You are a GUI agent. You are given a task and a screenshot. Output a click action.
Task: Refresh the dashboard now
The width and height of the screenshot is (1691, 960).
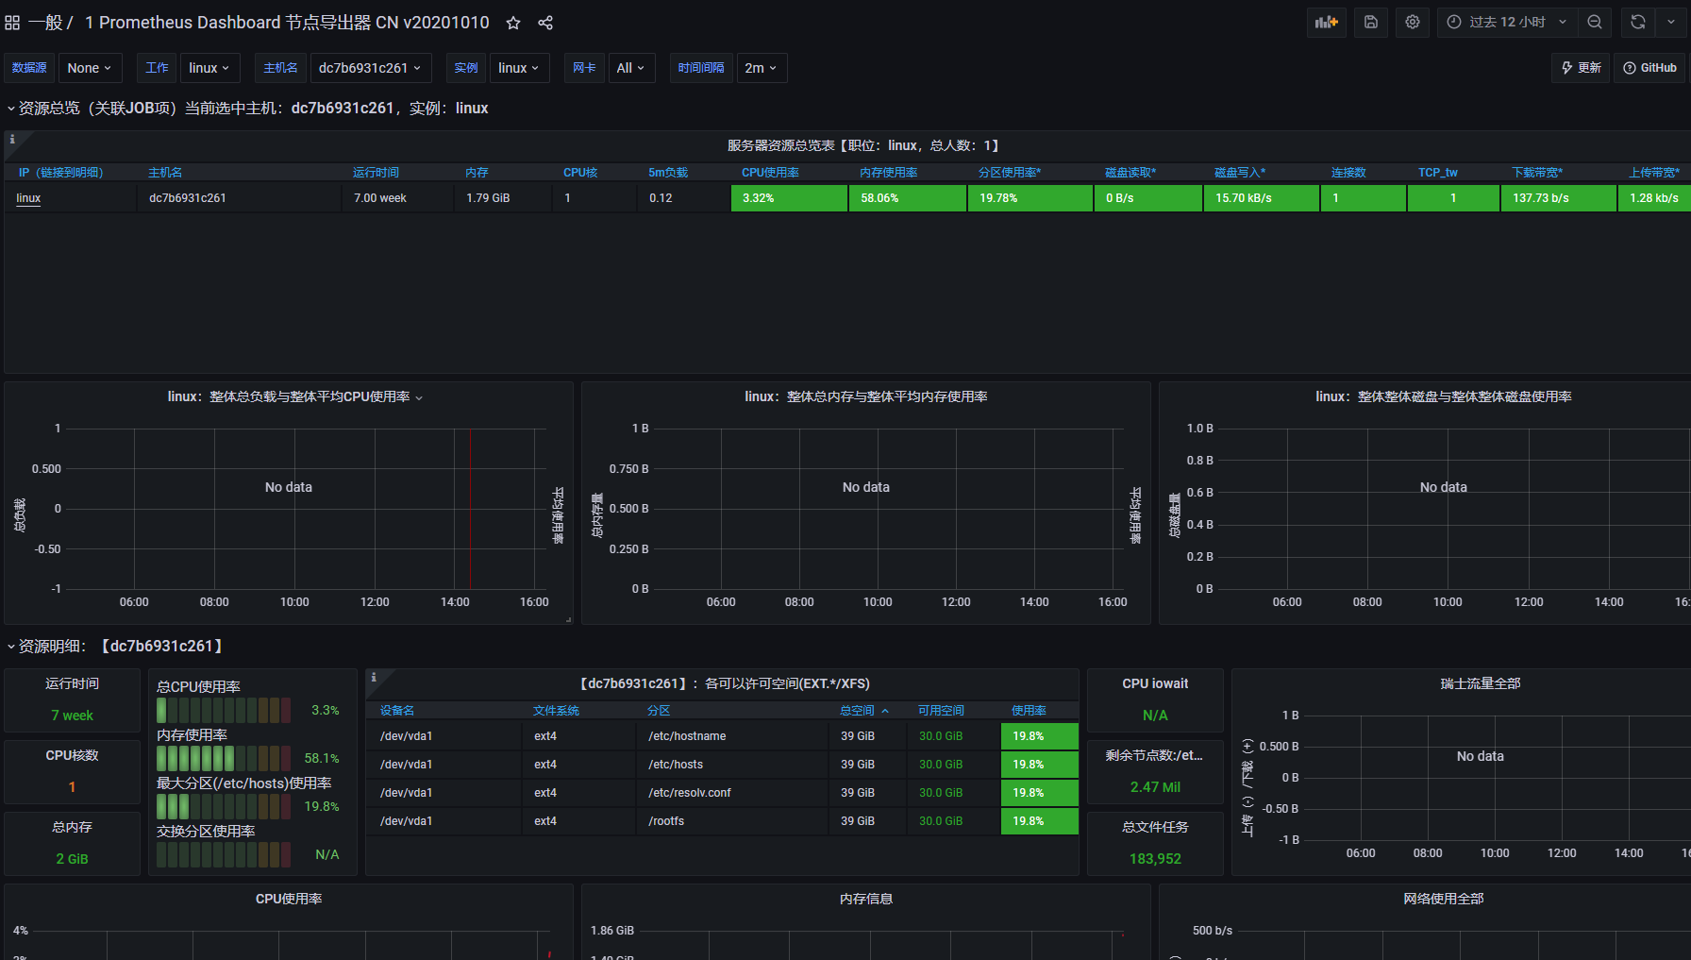(1638, 22)
